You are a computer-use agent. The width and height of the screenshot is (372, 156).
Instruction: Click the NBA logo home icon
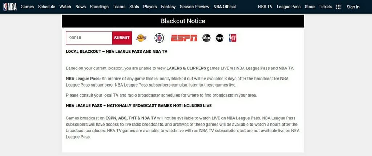pyautogui.click(x=10, y=7)
